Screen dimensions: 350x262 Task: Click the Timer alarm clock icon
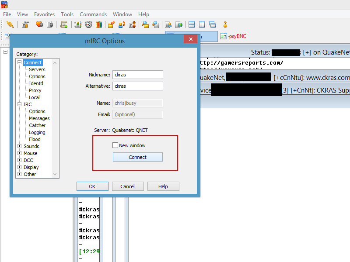coord(89,24)
